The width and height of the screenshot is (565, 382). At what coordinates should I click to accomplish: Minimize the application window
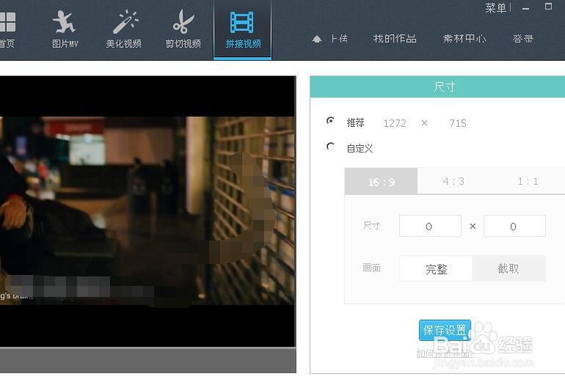(525, 8)
